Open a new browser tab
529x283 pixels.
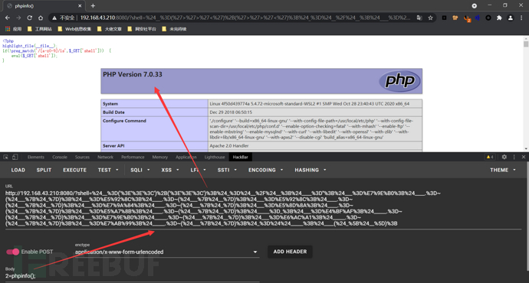click(93, 5)
